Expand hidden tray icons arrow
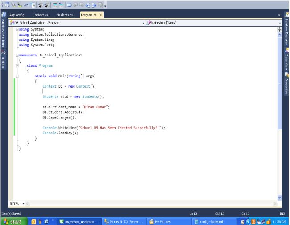 pos(248,222)
